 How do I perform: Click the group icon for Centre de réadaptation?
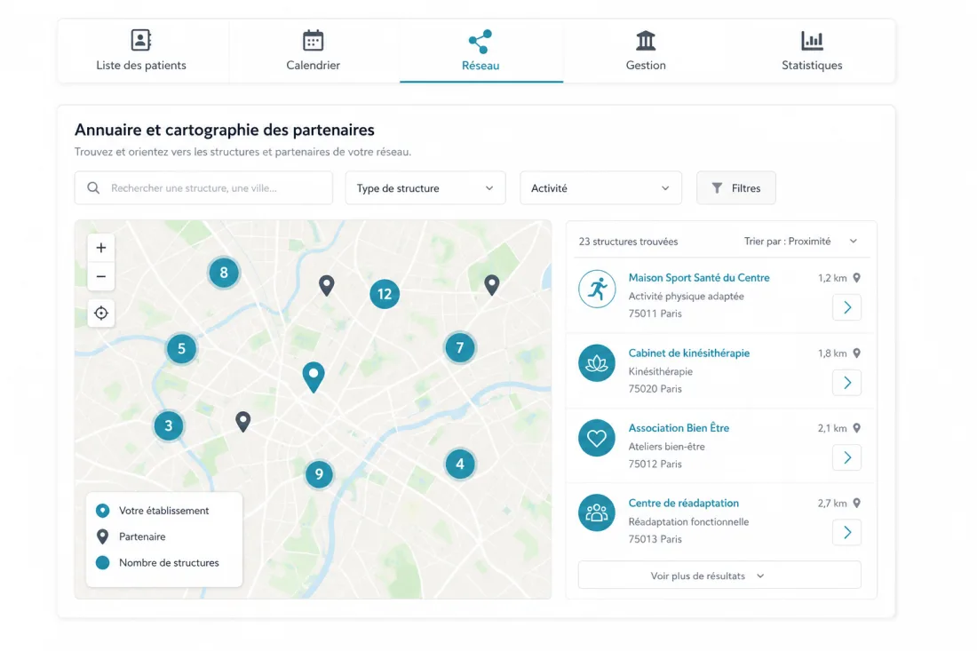coord(597,512)
